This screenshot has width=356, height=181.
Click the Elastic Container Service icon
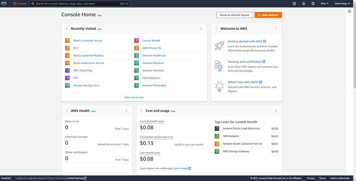click(x=67, y=41)
